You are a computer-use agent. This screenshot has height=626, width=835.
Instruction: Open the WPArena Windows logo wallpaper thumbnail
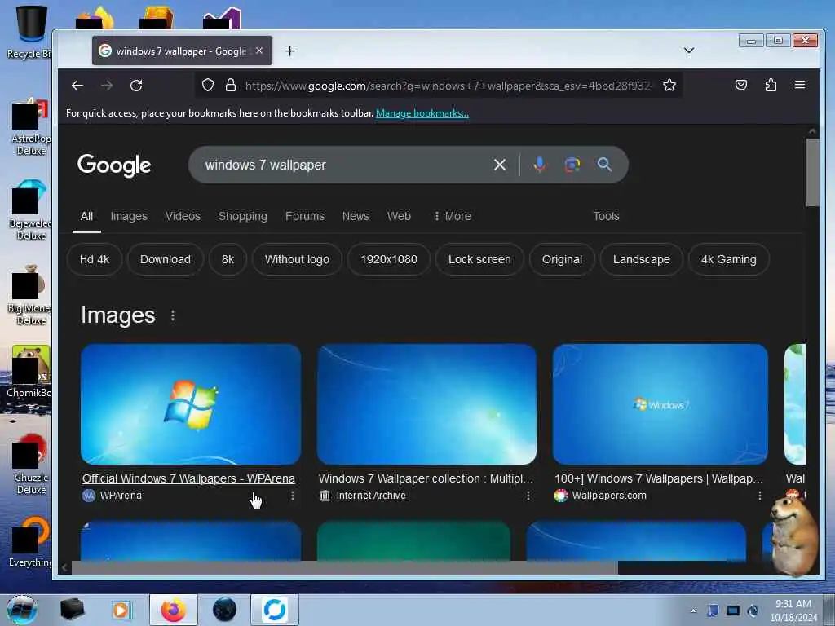point(191,404)
